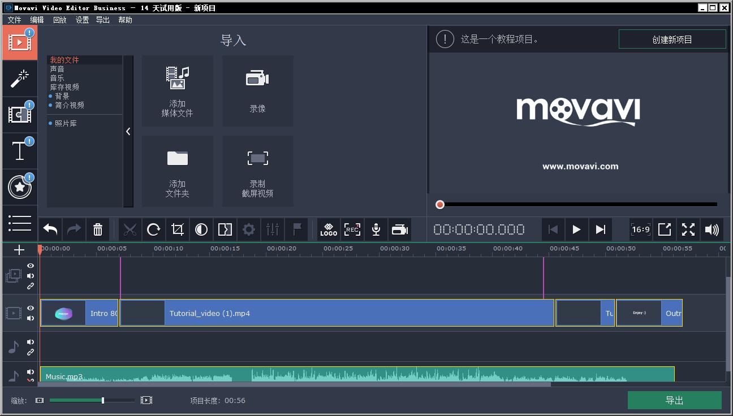Viewport: 733px width, 416px height.
Task: Select the magic wand Filters tab
Action: point(20,78)
